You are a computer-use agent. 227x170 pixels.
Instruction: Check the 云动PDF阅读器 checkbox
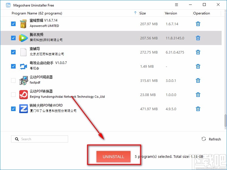pyautogui.click(x=13, y=80)
